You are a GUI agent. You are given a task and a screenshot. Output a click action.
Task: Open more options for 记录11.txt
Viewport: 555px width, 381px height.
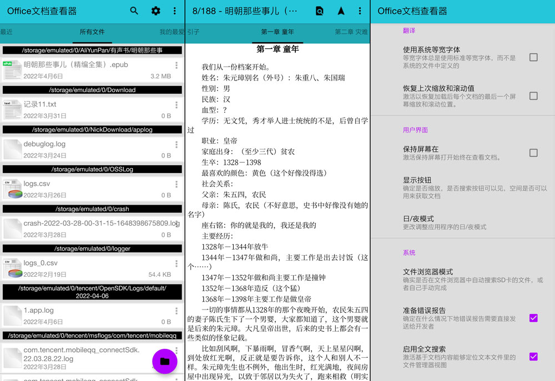point(176,105)
